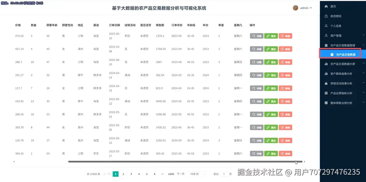Collapse the 农产品交易数据管理 menu section

click(x=363, y=45)
